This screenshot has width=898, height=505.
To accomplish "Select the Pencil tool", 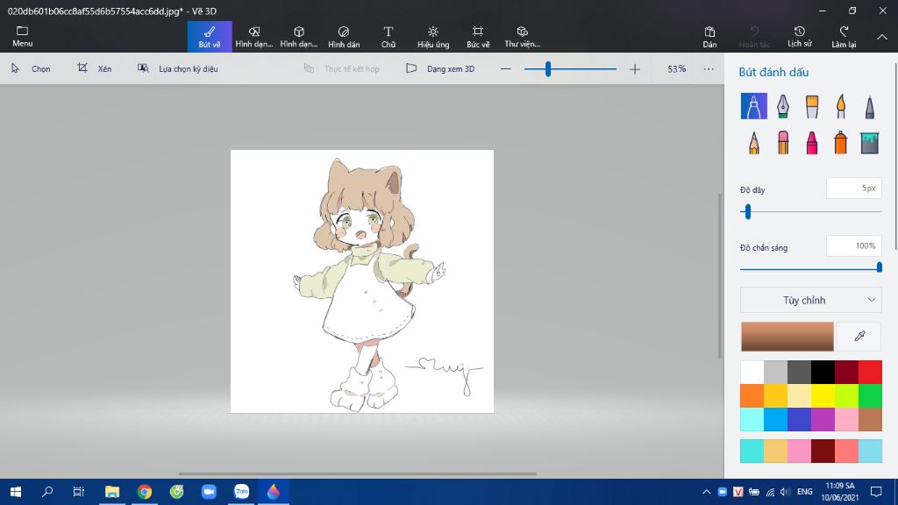I will click(753, 142).
